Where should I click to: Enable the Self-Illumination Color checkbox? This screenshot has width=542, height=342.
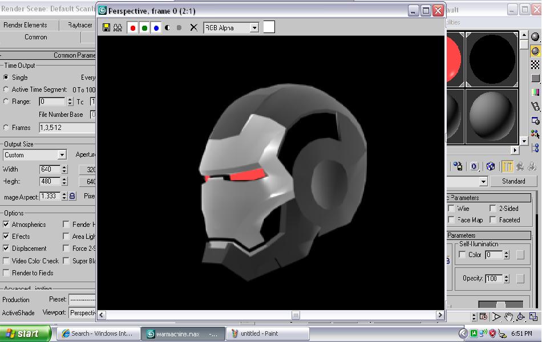[x=462, y=255]
